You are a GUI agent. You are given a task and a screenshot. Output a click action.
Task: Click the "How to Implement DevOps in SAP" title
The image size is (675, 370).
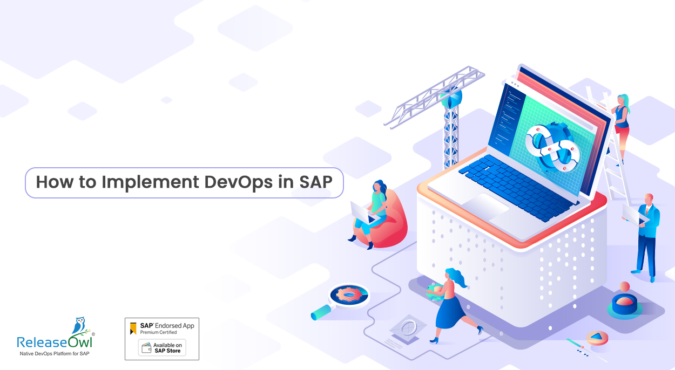click(x=184, y=182)
